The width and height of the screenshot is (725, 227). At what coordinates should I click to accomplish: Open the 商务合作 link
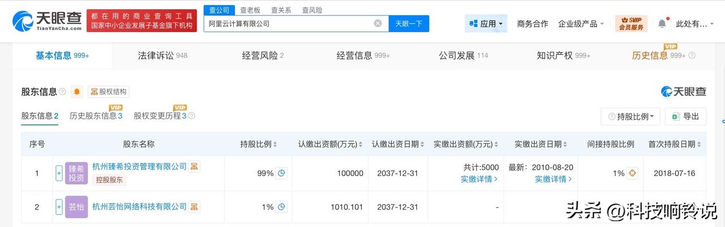(x=532, y=24)
